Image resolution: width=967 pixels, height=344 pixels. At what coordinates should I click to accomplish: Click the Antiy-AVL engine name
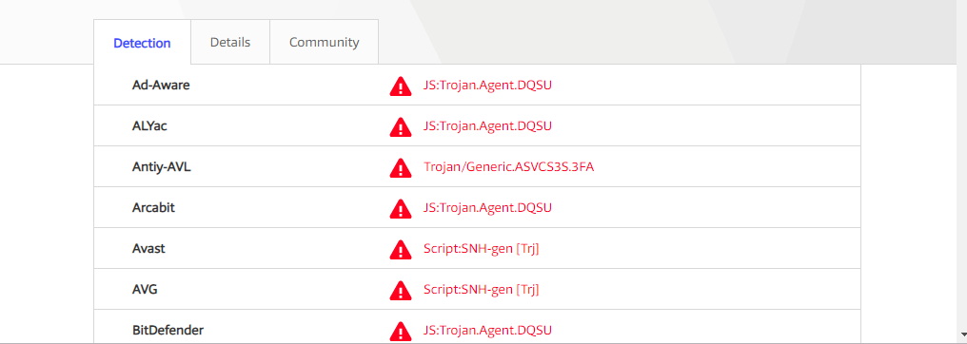[162, 166]
